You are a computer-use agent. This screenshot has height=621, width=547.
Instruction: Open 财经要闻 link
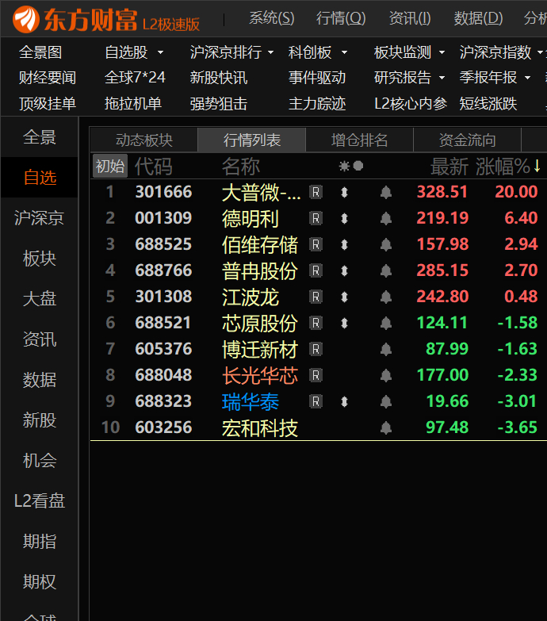coord(48,78)
